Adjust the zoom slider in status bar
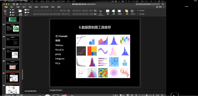The image size is (198, 96). (147, 95)
